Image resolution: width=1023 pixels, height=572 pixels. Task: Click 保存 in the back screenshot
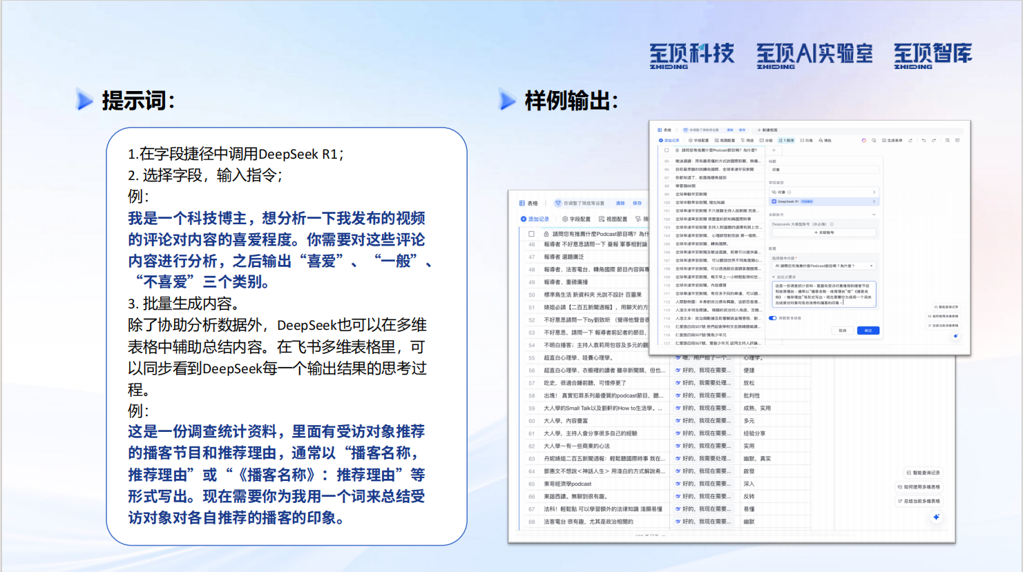[637, 204]
